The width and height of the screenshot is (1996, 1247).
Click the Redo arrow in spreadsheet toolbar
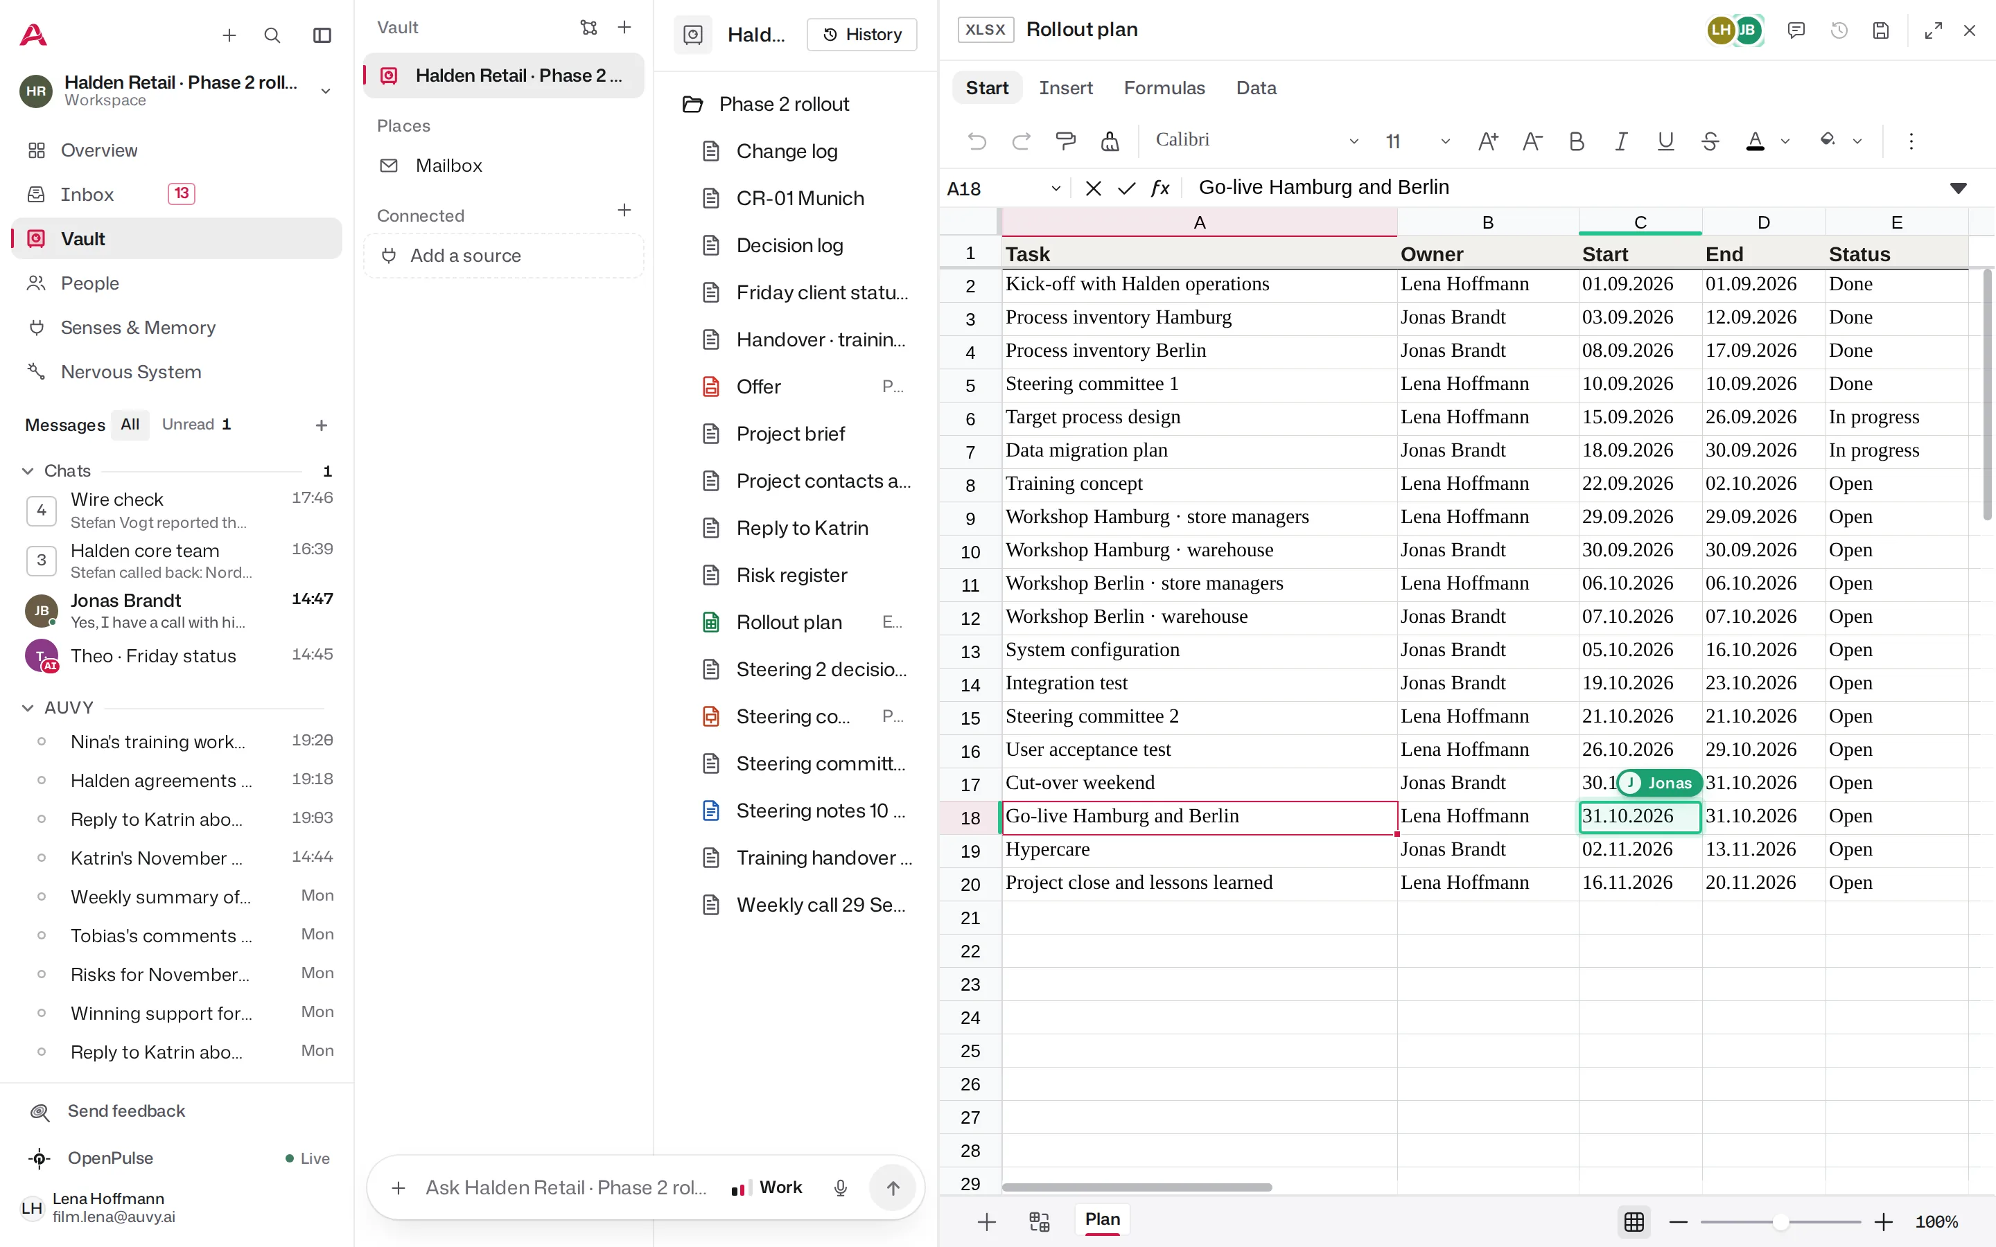coord(1021,141)
